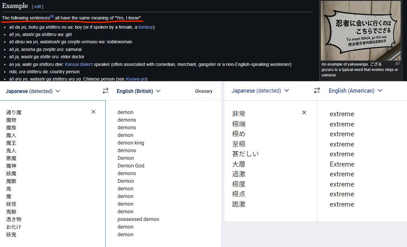Click the source word 非常
The height and width of the screenshot is (247, 407).
239,114
